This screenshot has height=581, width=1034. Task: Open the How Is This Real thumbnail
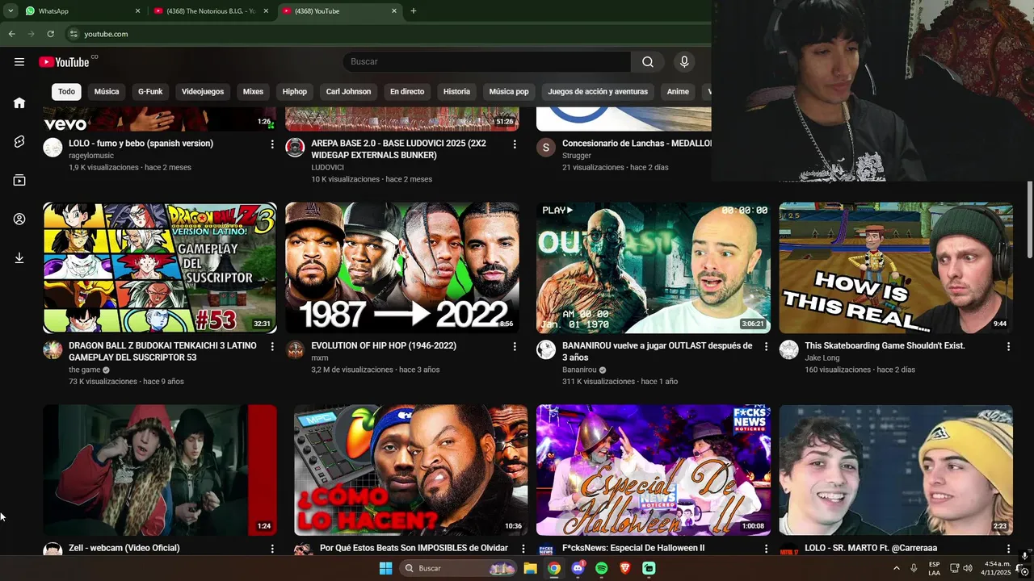click(896, 268)
